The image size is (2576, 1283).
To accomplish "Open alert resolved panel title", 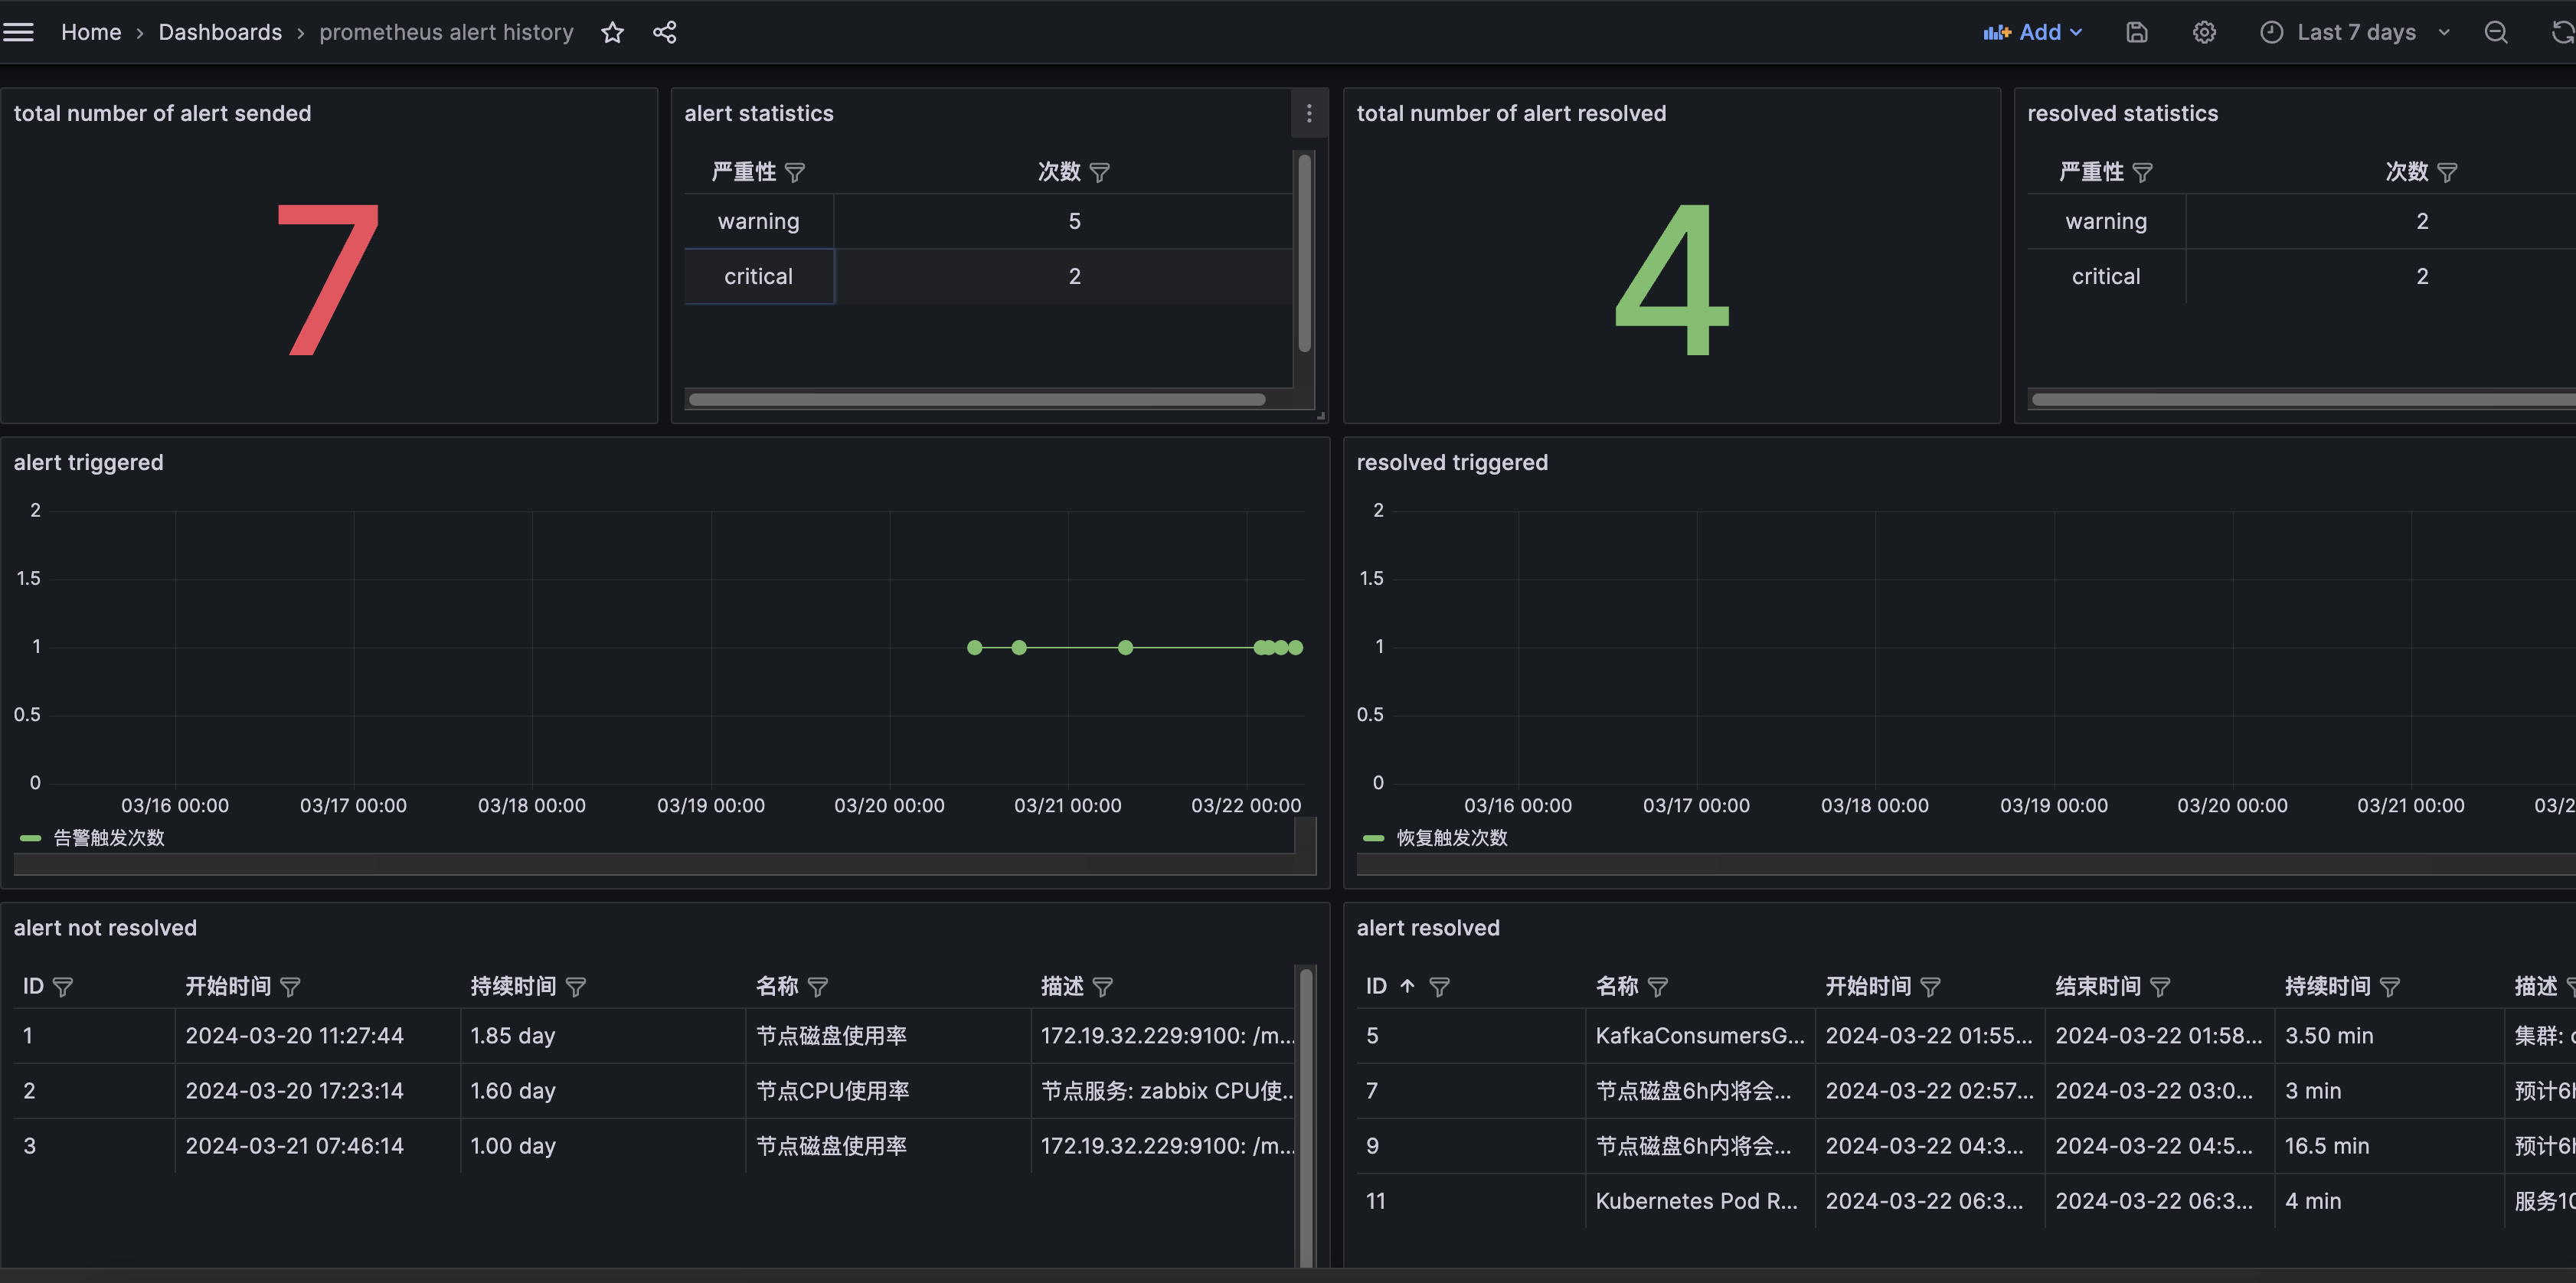I will 1428,928.
